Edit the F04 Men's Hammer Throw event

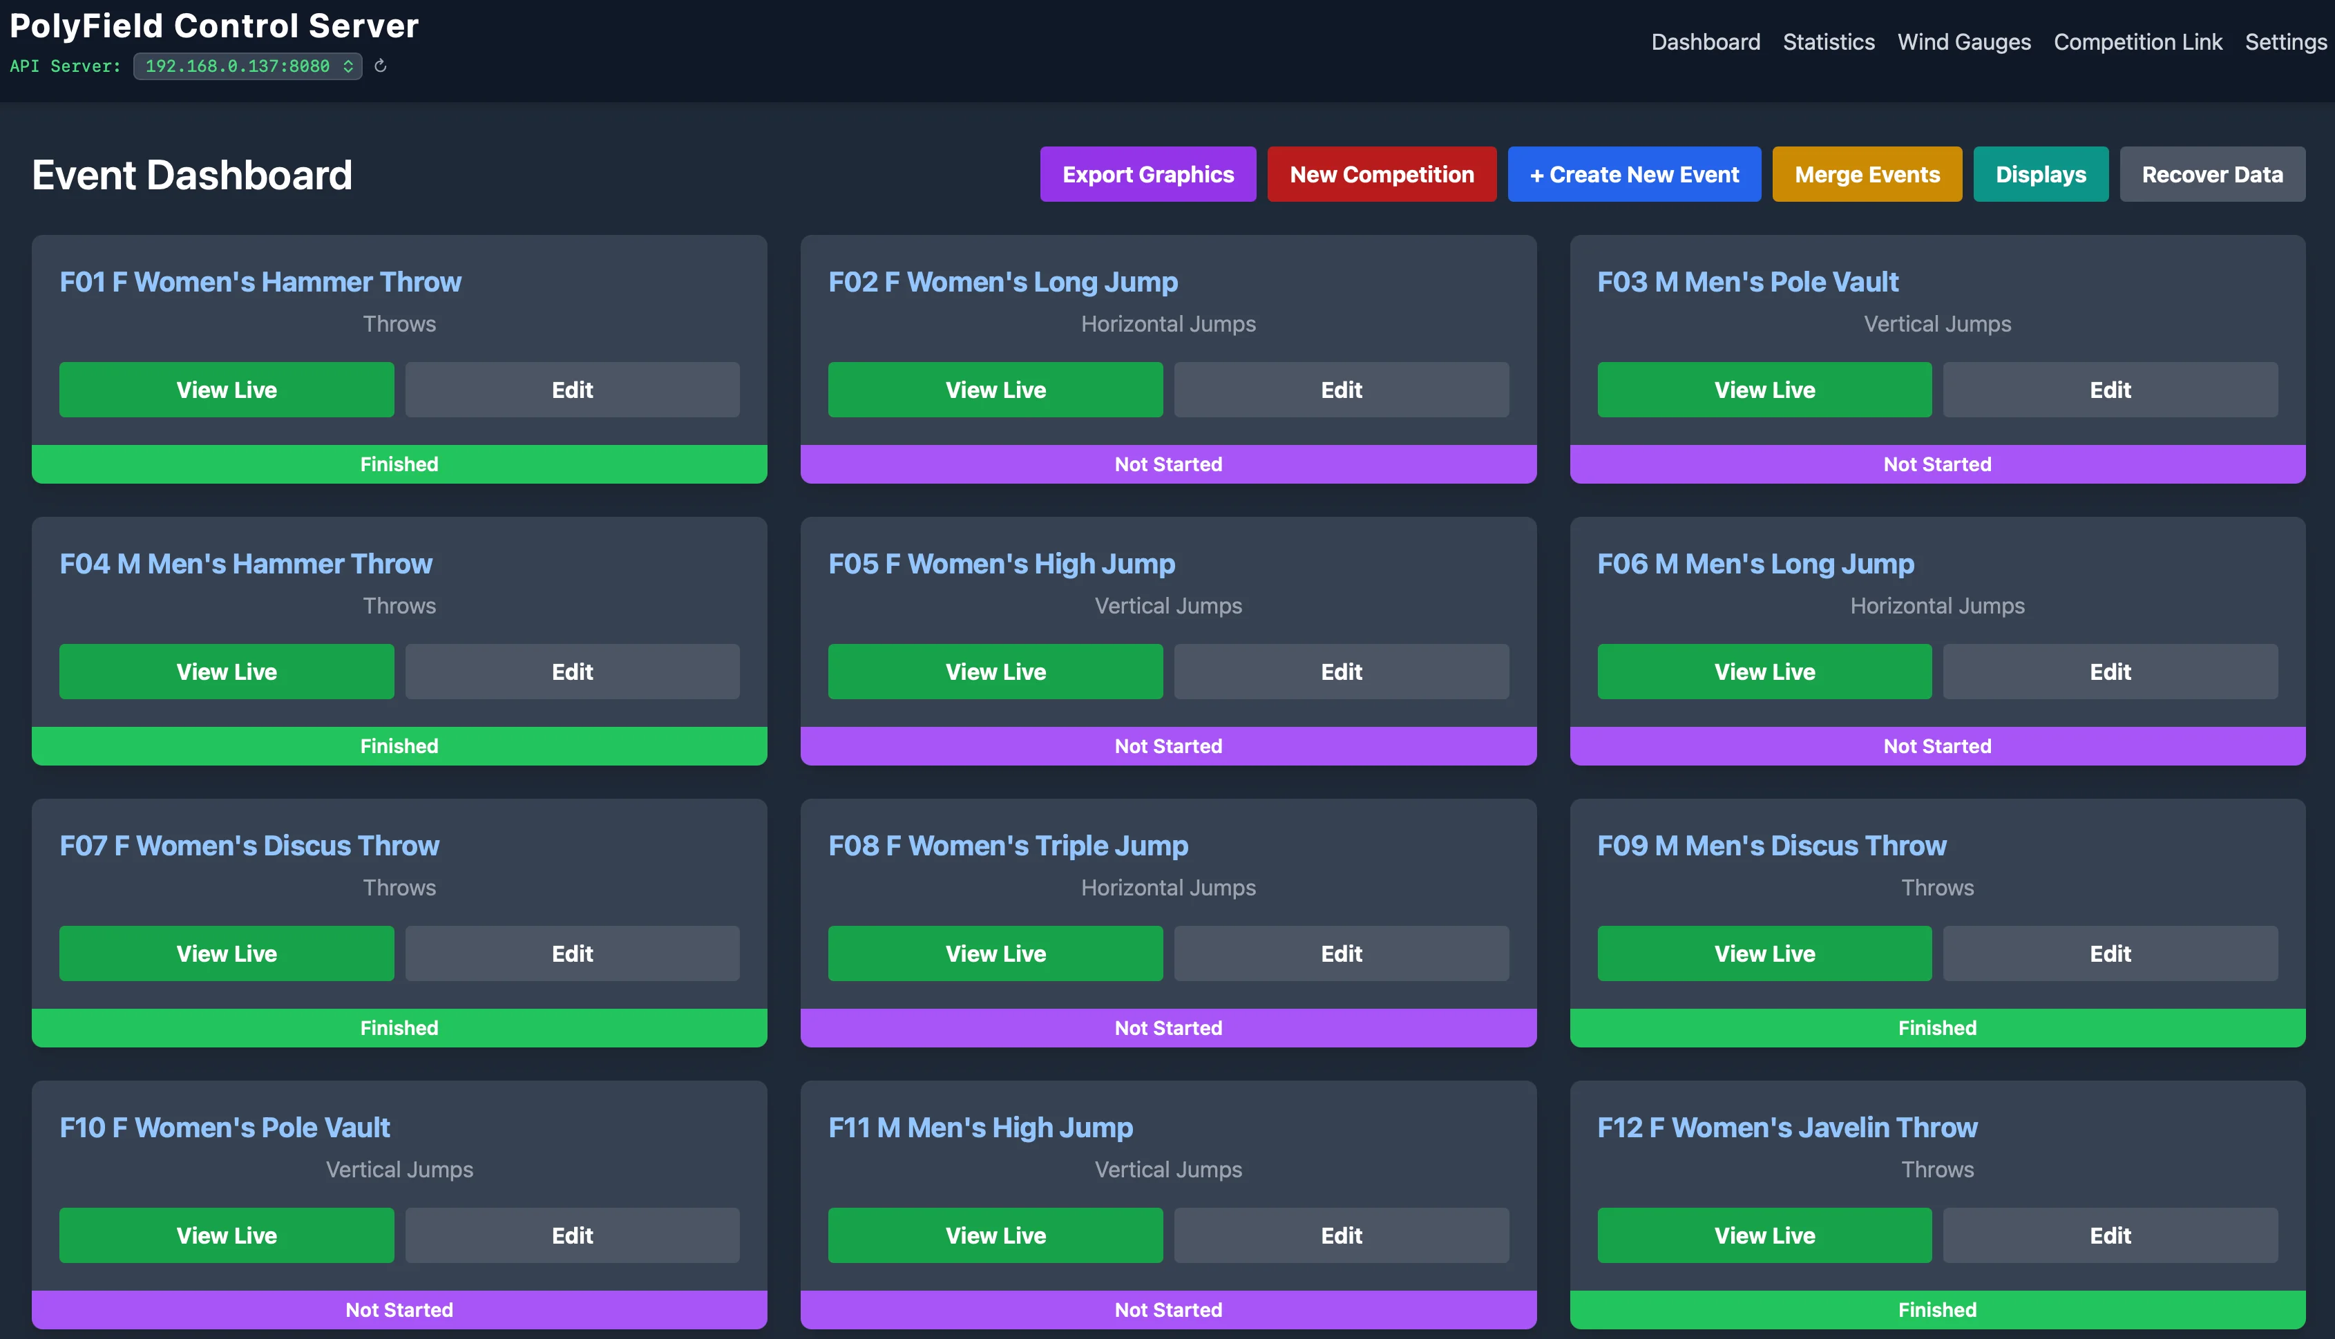coord(572,672)
